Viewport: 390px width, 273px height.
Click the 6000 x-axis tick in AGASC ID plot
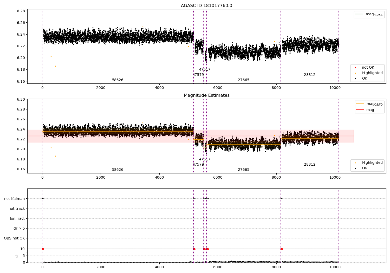click(218, 88)
